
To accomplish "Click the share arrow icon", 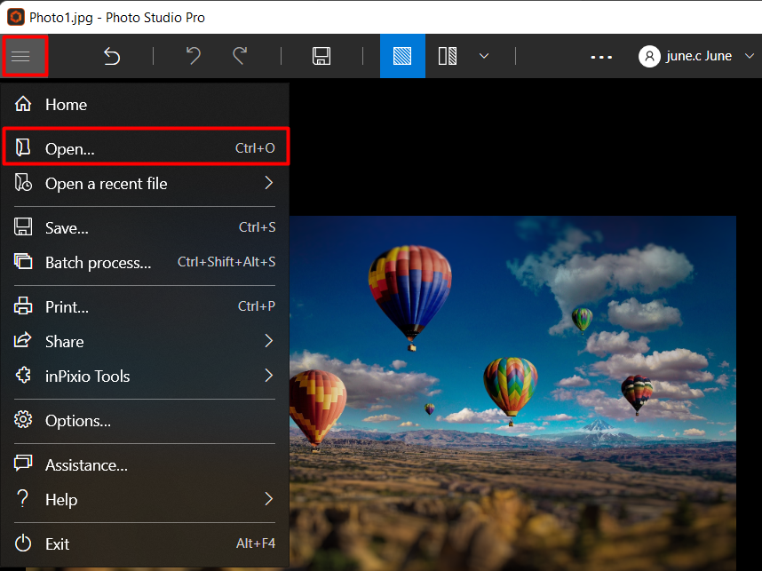I will point(22,340).
